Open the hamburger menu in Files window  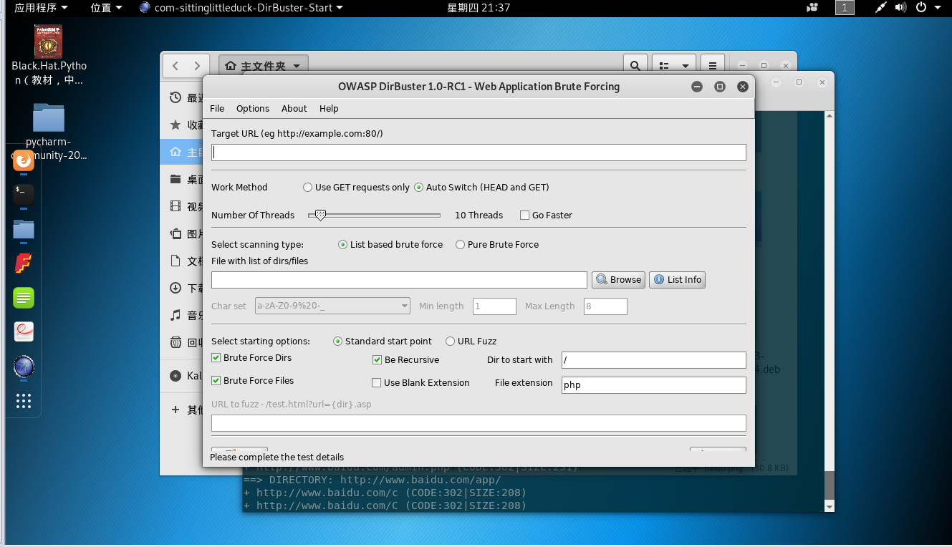(712, 65)
